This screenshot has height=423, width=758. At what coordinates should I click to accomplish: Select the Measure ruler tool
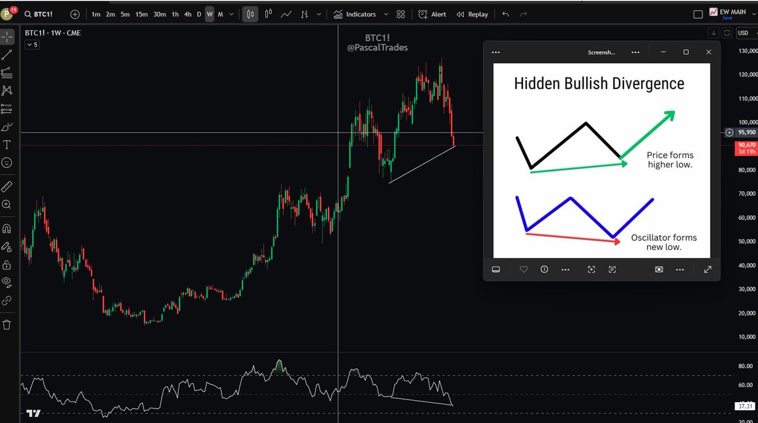(x=8, y=186)
